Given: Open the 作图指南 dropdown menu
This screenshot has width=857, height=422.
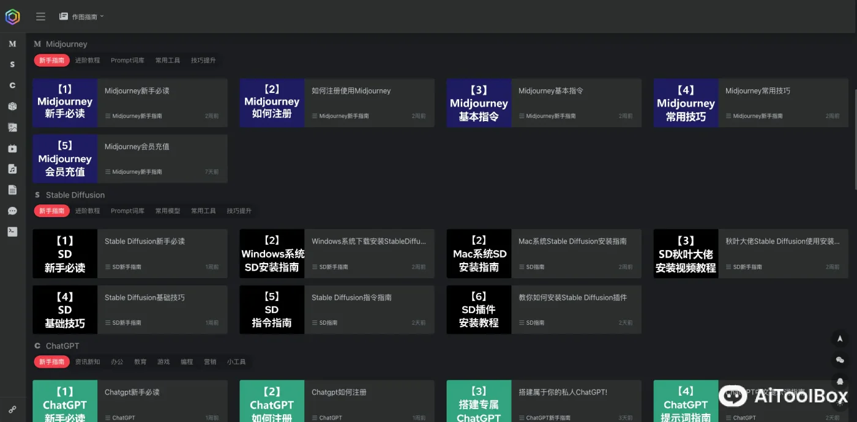Looking at the screenshot, I should [x=81, y=17].
